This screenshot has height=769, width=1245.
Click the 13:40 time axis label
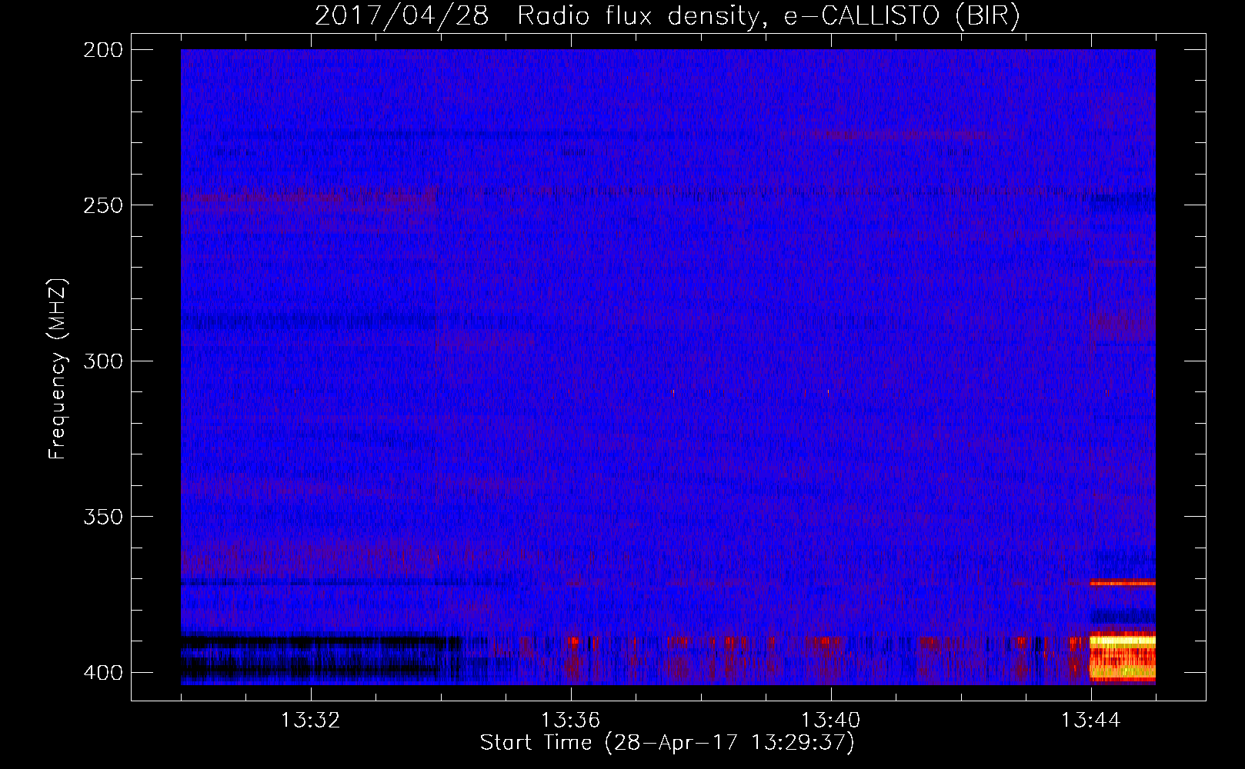830,721
